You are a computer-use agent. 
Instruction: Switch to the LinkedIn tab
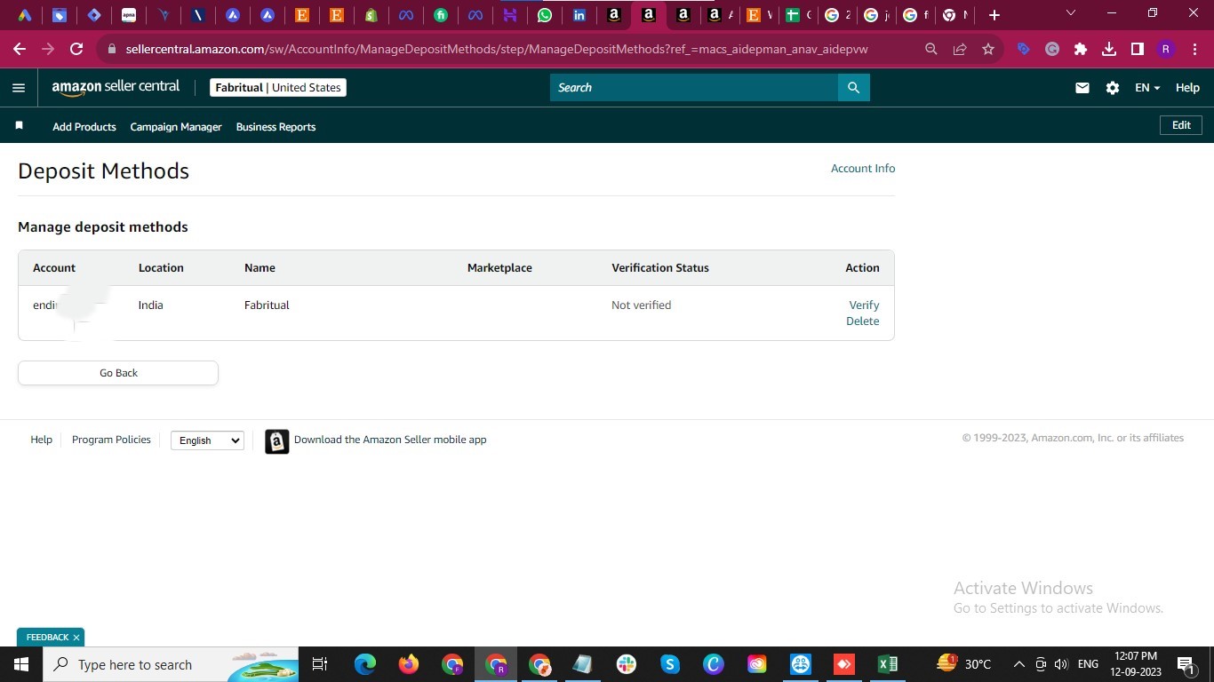(x=579, y=15)
